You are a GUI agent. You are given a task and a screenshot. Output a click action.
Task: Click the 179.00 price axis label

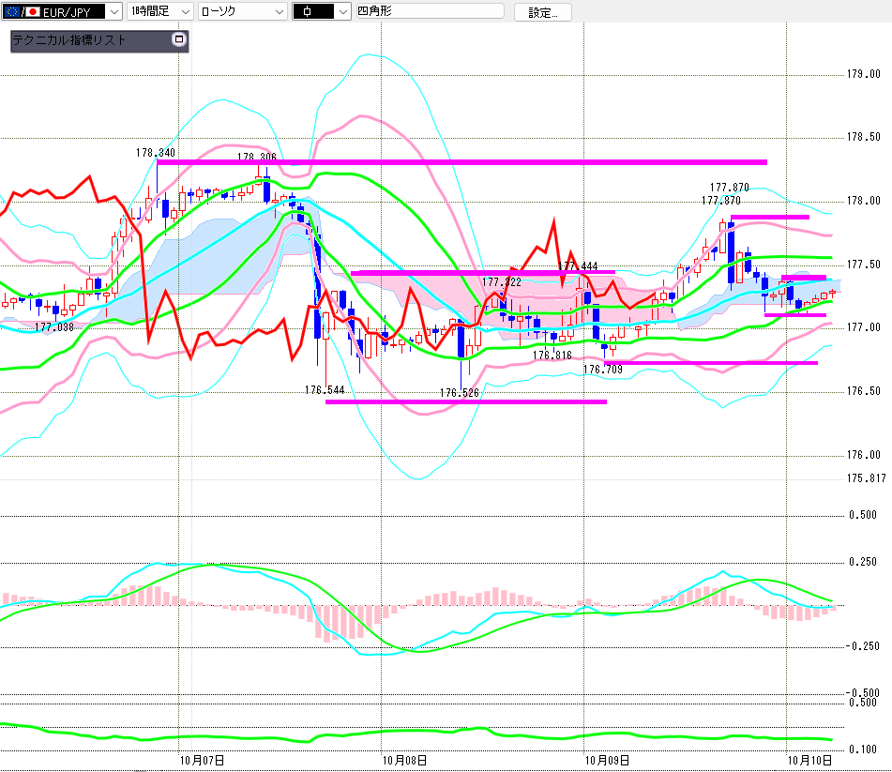[x=863, y=74]
